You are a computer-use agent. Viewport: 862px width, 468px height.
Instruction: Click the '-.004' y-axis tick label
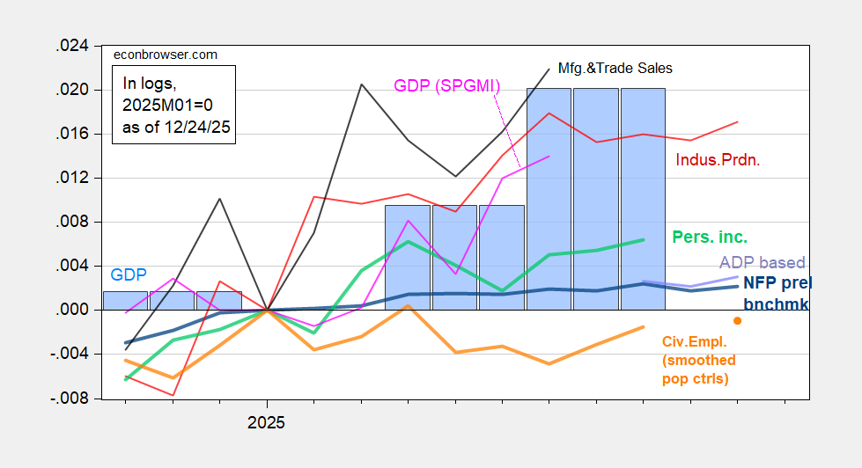pos(70,355)
